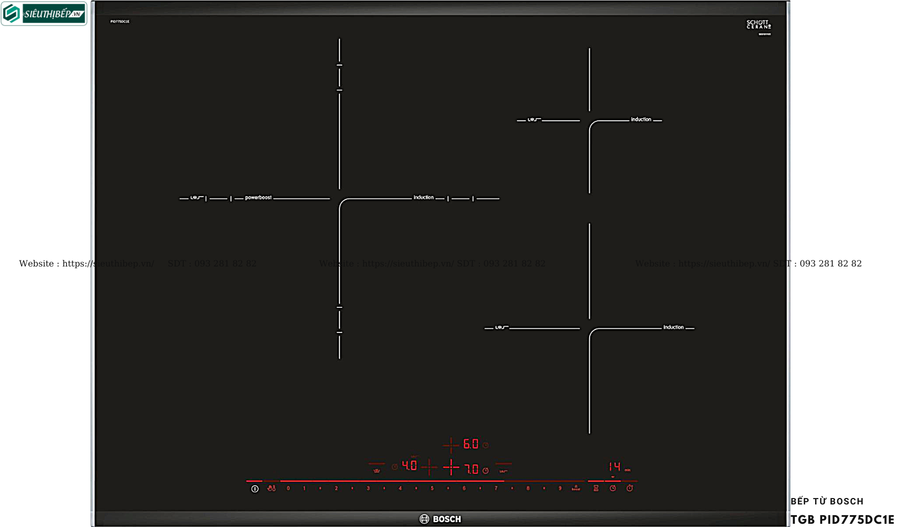
Task: Click the powerboost label on left zone
Action: point(258,198)
